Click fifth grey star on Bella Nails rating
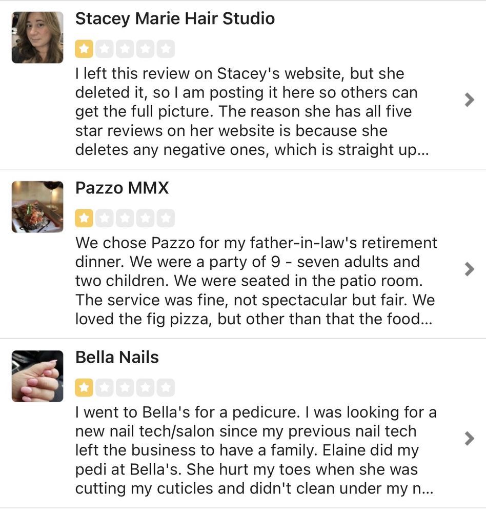 coord(166,388)
